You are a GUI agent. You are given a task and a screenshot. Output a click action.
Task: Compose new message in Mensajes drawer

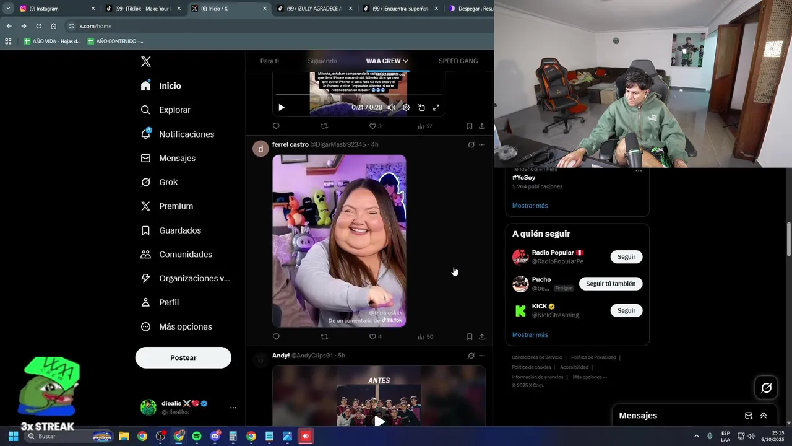click(749, 416)
